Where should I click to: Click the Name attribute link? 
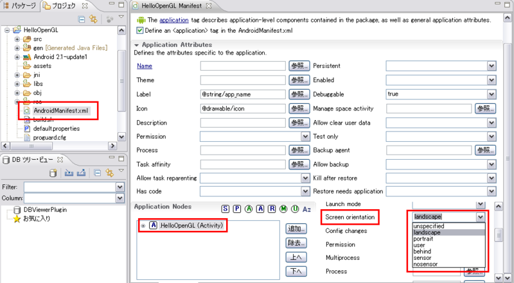(145, 66)
